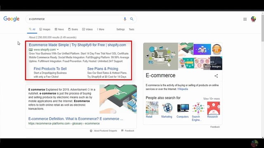Click the About 2,290,000,000 results text

52,37
